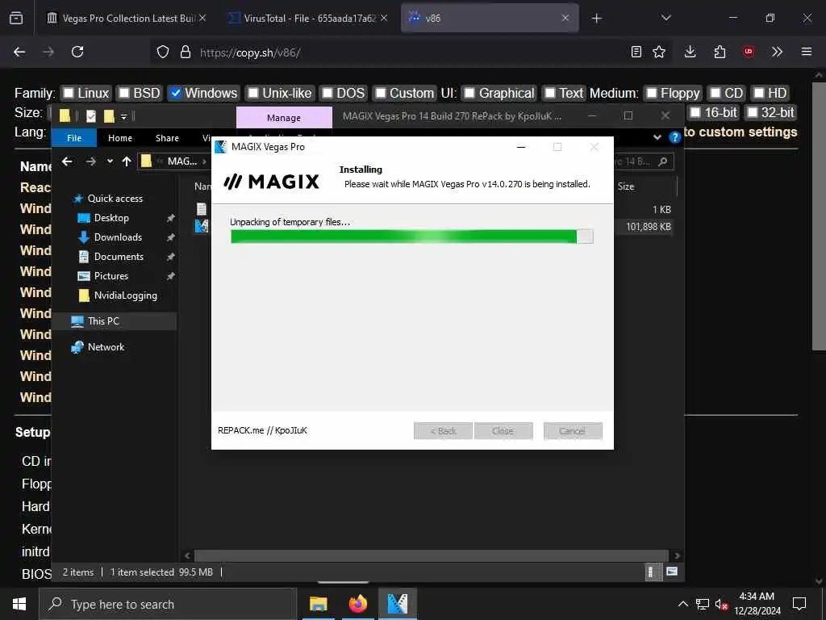Expand the MAG... address breadcrumb chevron
Image resolution: width=826 pixels, height=620 pixels.
(x=204, y=161)
